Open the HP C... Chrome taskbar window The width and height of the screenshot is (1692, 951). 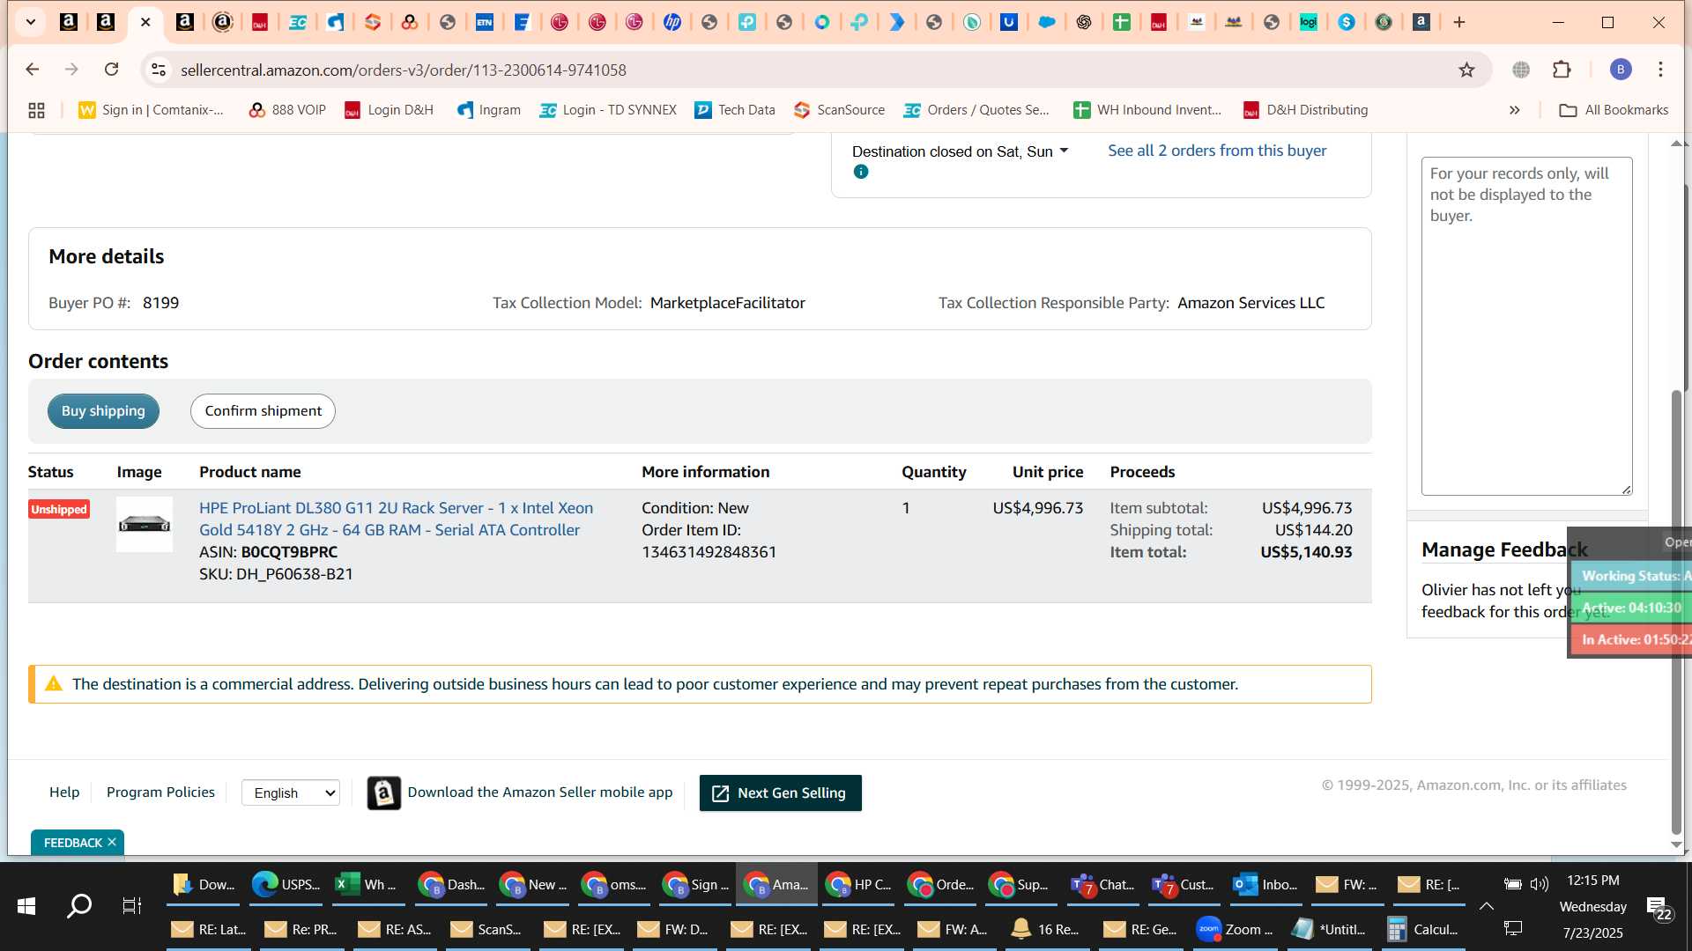point(857,884)
